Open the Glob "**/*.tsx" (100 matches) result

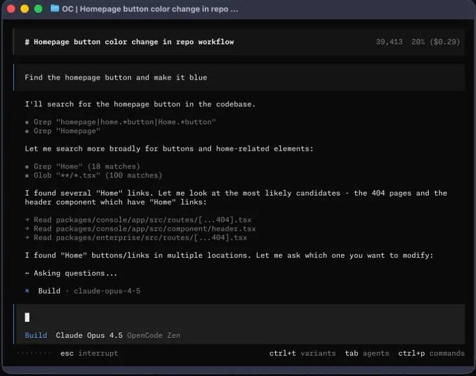pyautogui.click(x=94, y=175)
